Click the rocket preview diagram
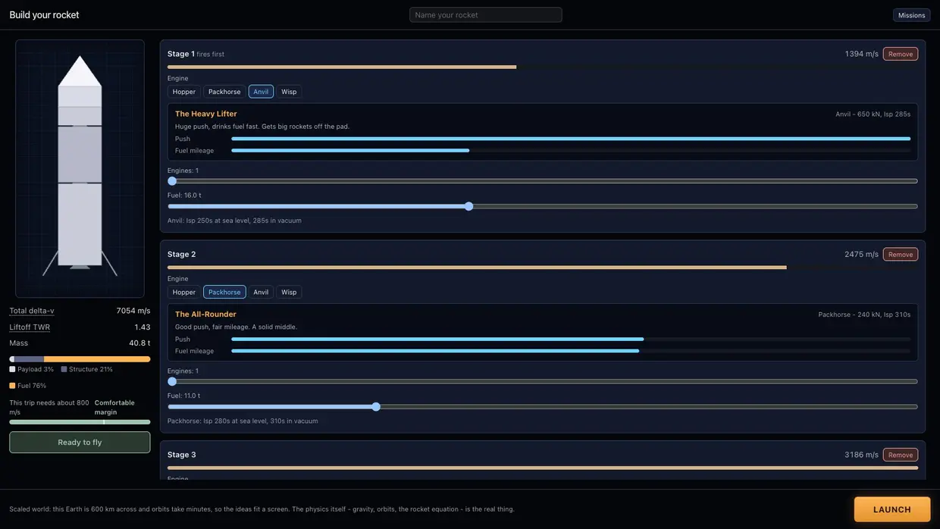The height and width of the screenshot is (529, 940). tap(80, 168)
